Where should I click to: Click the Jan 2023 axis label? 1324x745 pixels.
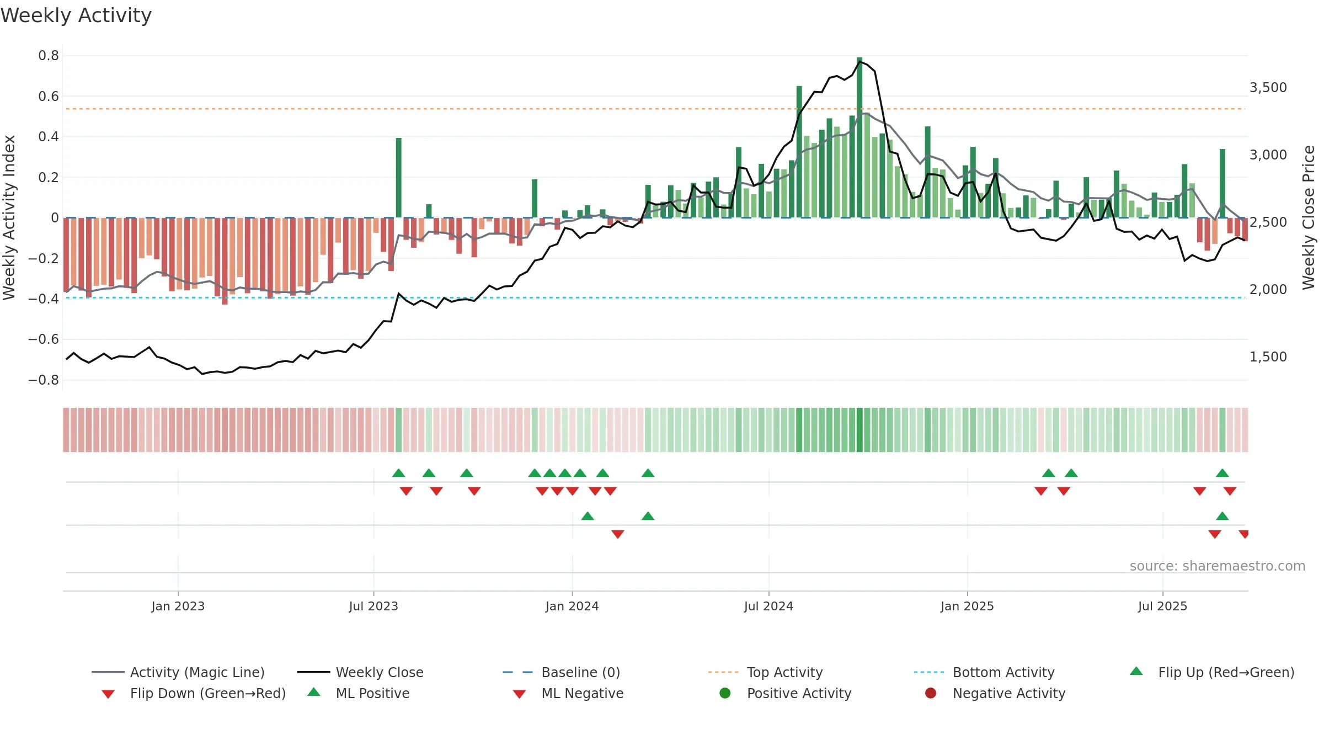(x=178, y=606)
